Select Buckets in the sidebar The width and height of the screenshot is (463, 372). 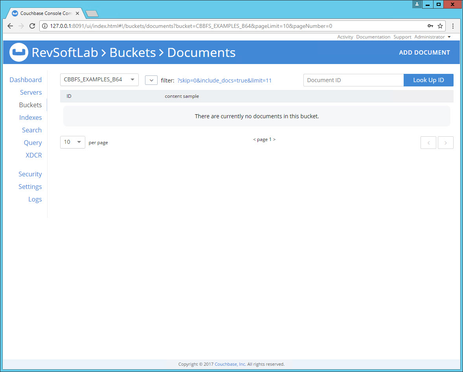(x=30, y=105)
